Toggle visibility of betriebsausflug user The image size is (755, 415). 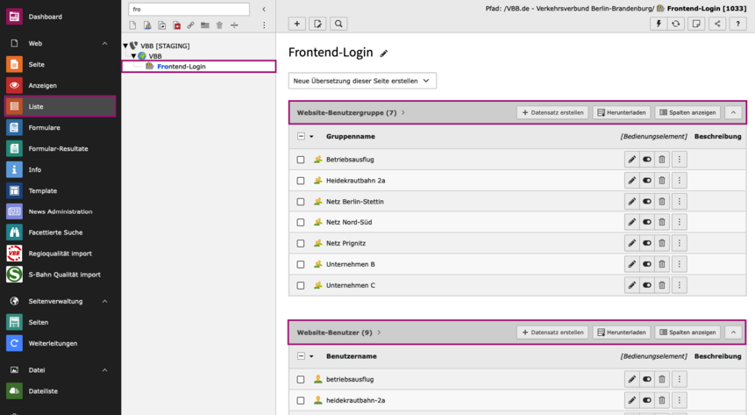[646, 379]
